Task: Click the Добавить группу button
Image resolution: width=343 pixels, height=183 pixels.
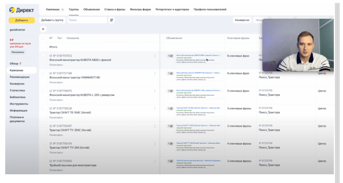Action: point(52,20)
